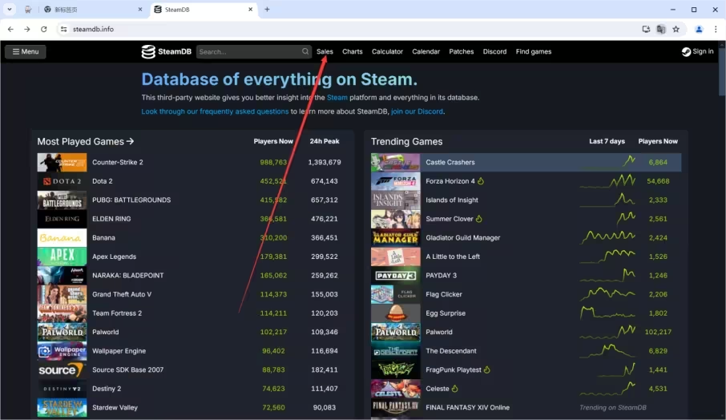Click the Dota 2 game thumbnail
The height and width of the screenshot is (420, 726).
(62, 181)
